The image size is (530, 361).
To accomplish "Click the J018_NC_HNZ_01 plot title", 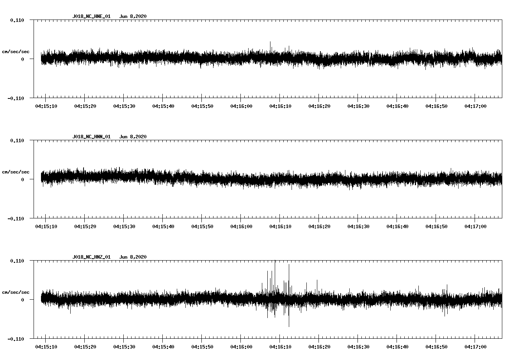I will (x=91, y=257).
